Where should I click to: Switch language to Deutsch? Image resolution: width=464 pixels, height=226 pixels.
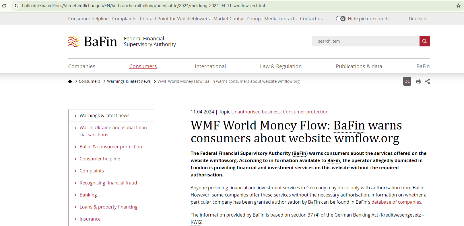pos(418,19)
